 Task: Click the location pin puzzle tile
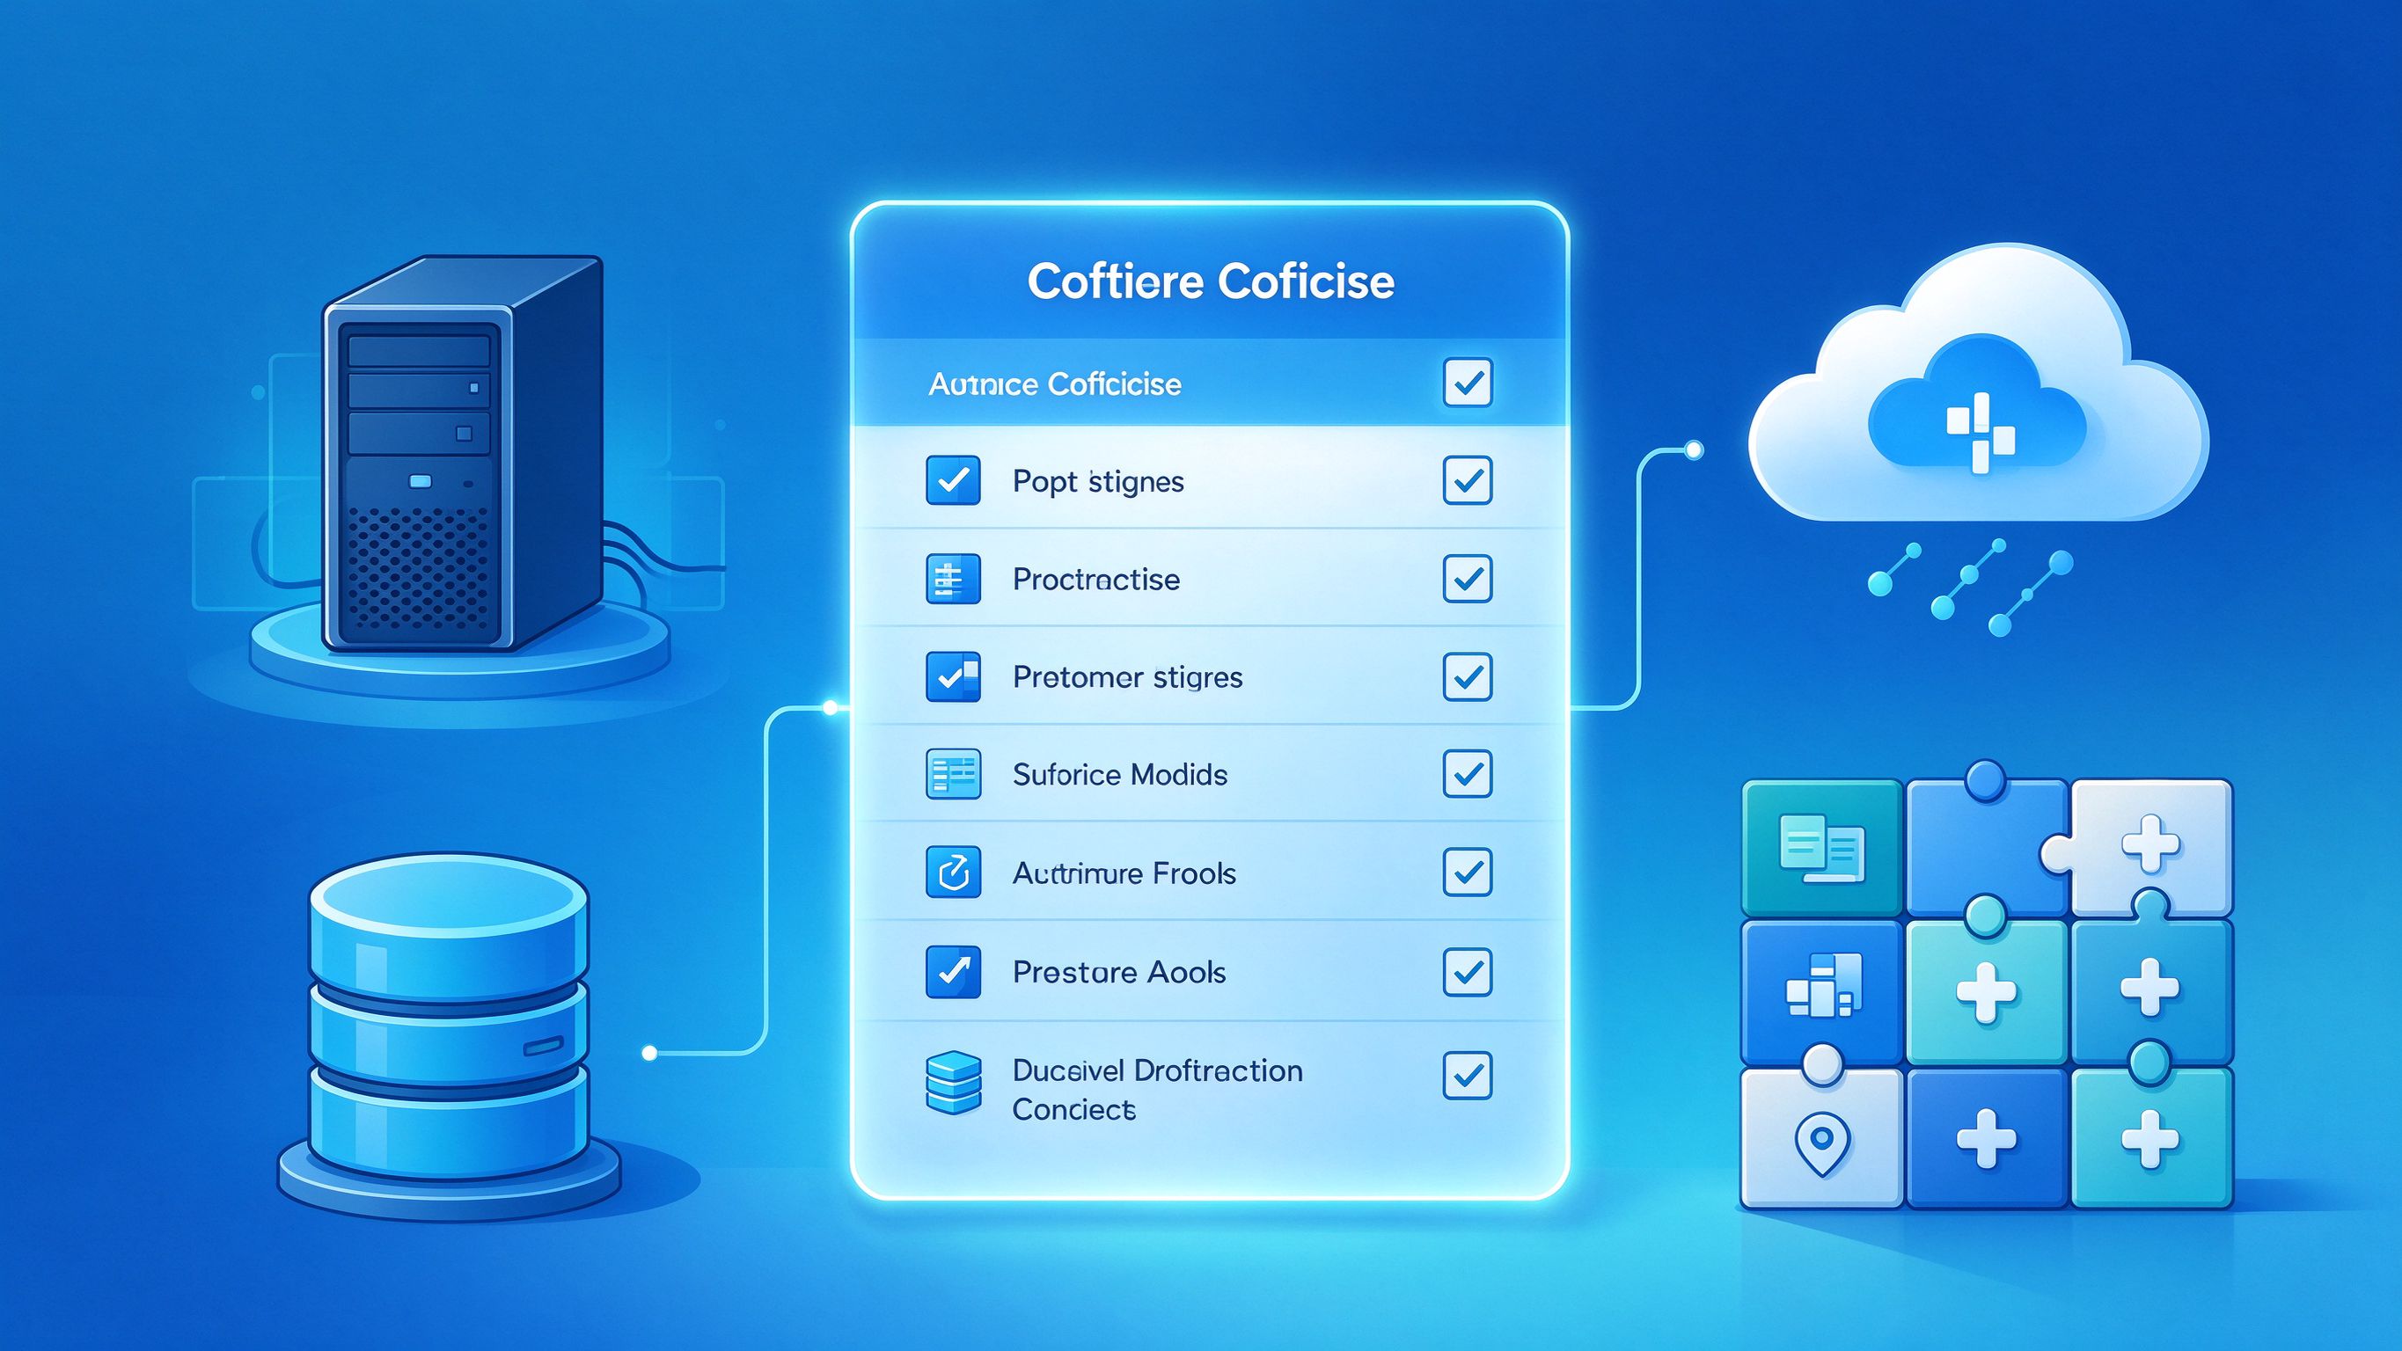tap(1821, 1138)
